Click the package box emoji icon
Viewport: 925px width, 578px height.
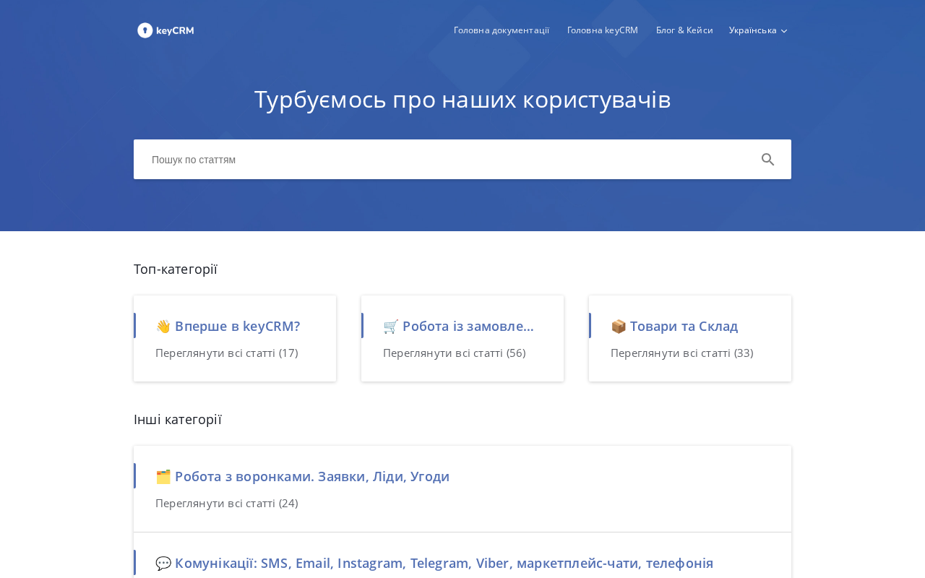(619, 327)
